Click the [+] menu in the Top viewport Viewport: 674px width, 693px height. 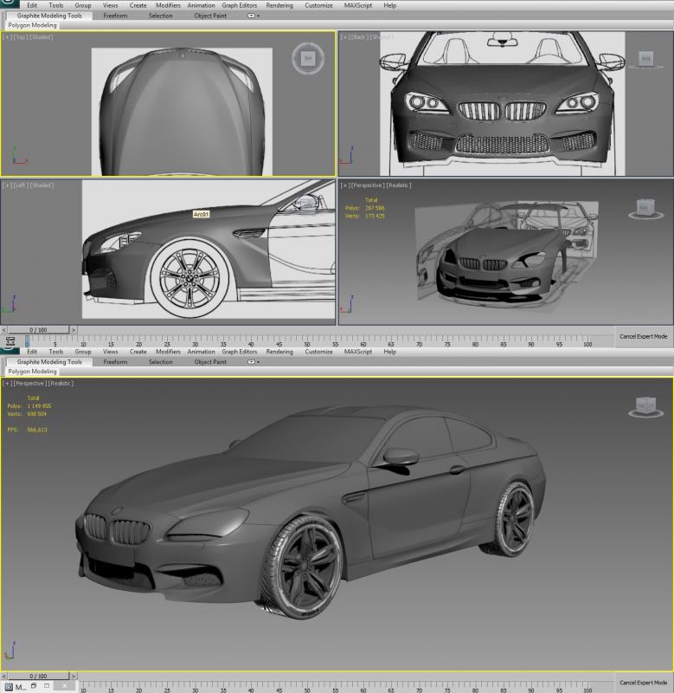(x=8, y=37)
